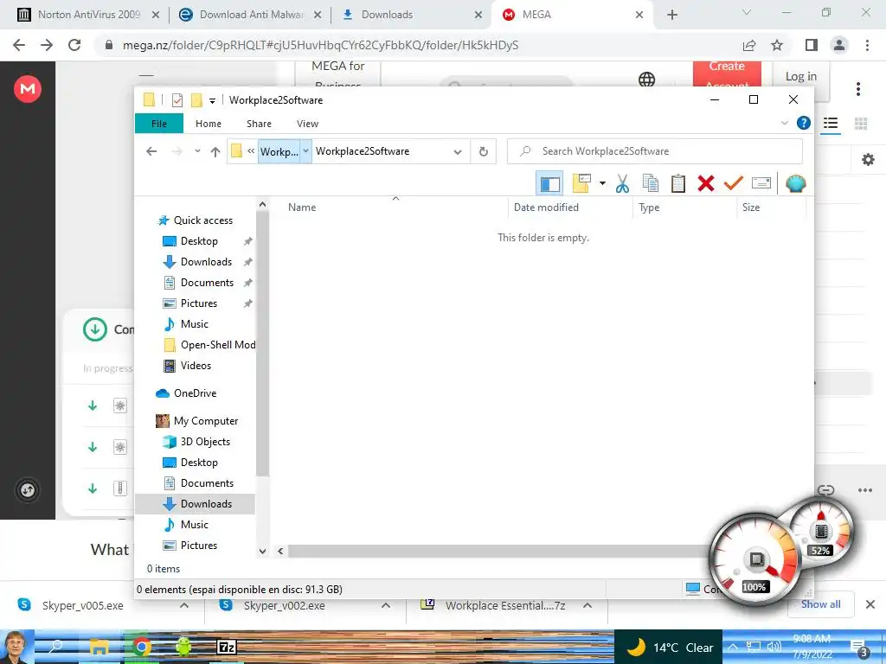Click the MEGA logo in sidebar
Screen dimensions: 886x664
tap(28, 89)
